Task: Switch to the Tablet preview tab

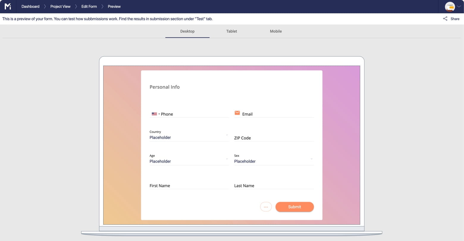Action: 231,31
